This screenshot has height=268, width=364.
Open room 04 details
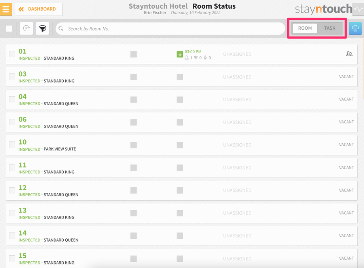point(182,100)
